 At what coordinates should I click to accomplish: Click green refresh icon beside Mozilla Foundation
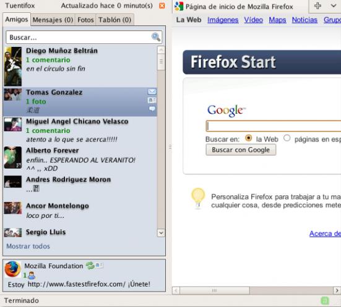(x=90, y=266)
